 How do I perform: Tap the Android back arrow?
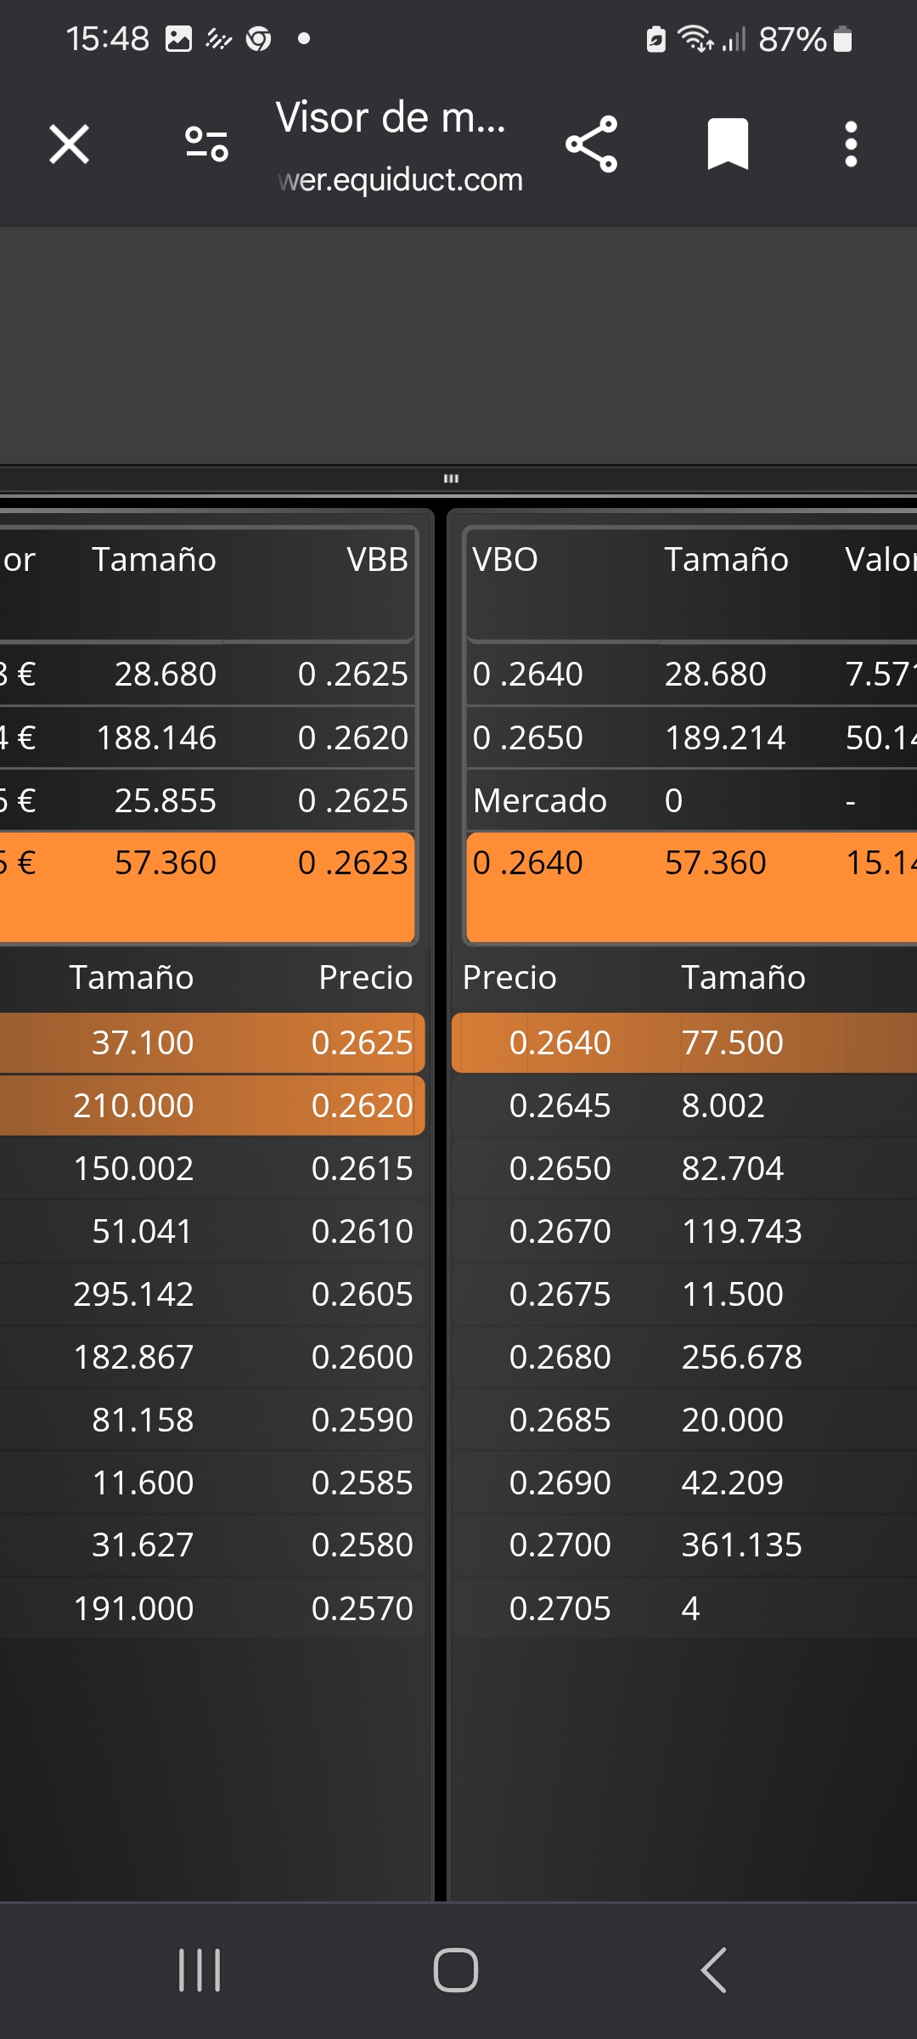[713, 1970]
